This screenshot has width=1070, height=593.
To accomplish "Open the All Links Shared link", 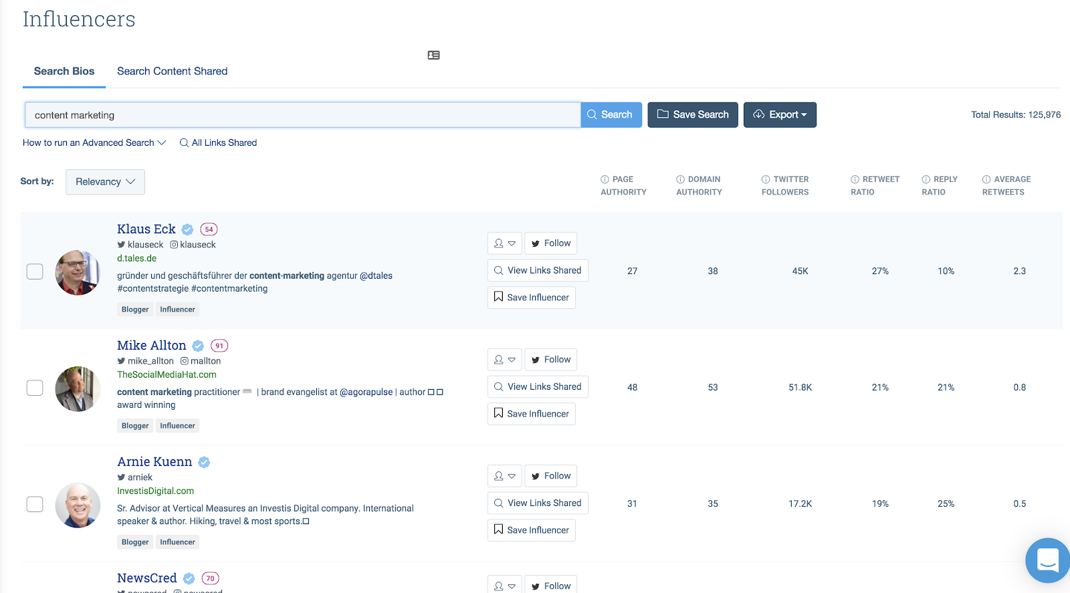I will 218,143.
